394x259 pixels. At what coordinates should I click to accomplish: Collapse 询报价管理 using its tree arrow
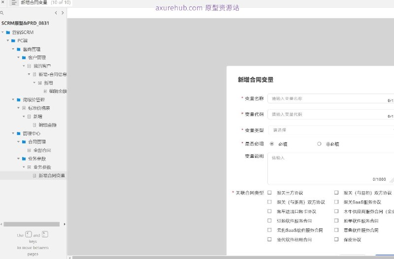13,99
